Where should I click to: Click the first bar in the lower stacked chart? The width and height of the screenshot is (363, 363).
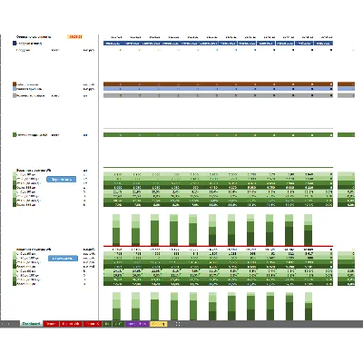pyautogui.click(x=116, y=306)
